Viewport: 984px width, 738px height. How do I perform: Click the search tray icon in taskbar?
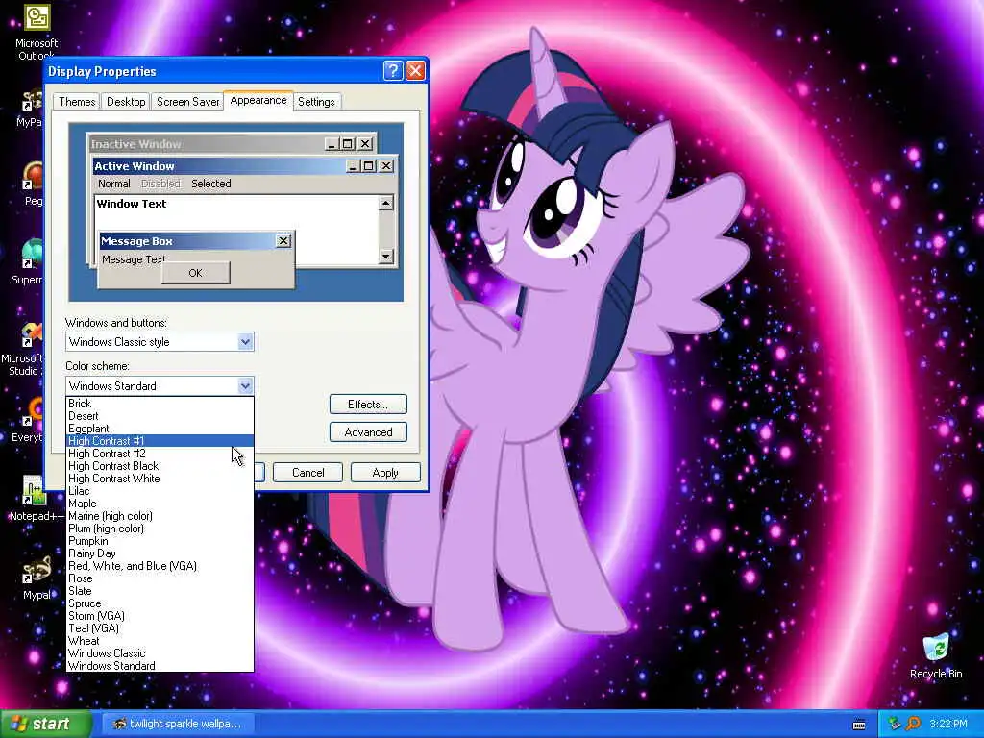click(914, 724)
